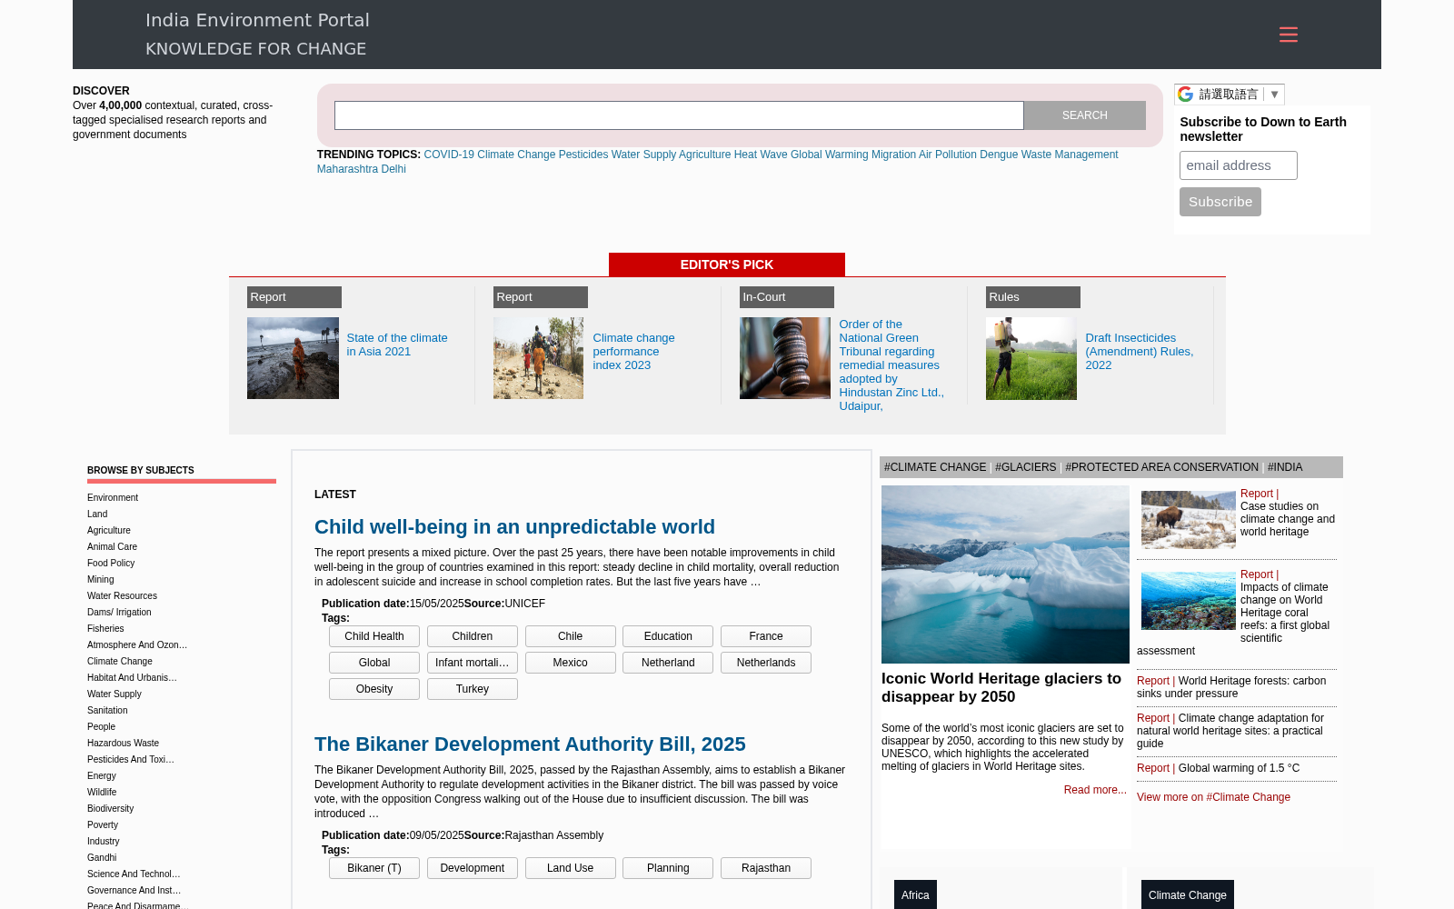Select the Child Health tag
Screen dimensions: 1454x909
pyautogui.click(x=374, y=636)
